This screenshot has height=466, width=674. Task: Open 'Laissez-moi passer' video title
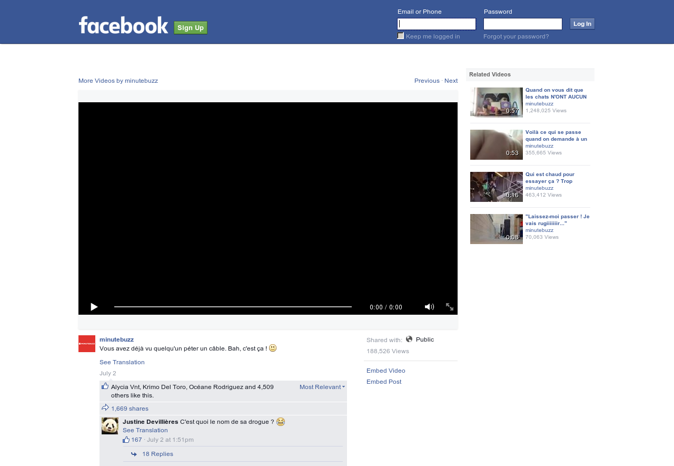(x=558, y=220)
